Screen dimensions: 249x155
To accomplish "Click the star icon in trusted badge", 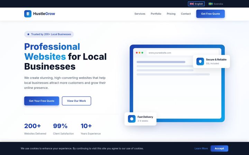I will pyautogui.click(x=28, y=34).
